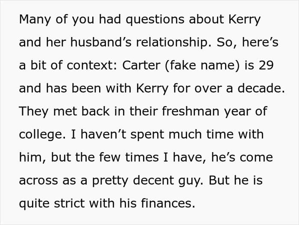This screenshot has height=225, width=299.
Task: Click the word "quite" in the last line
Action: [x=34, y=204]
